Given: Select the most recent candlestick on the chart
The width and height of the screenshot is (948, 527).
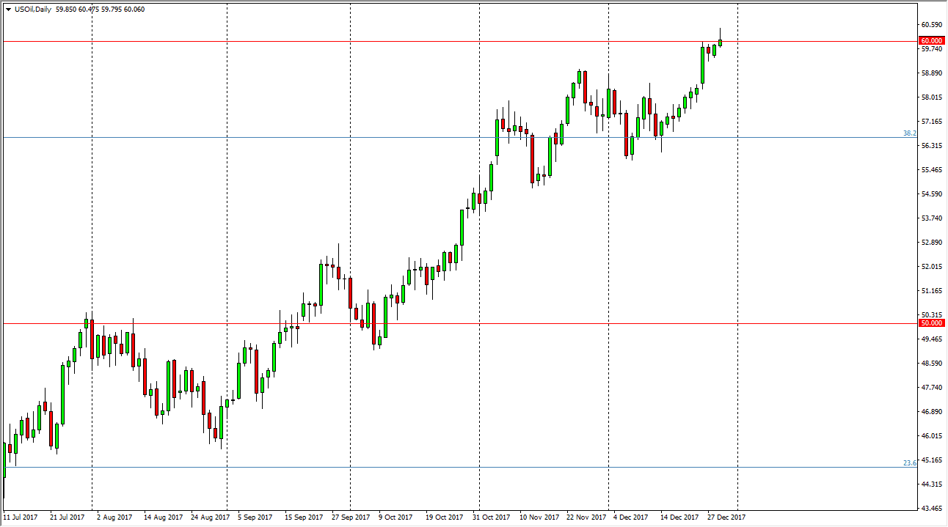Looking at the screenshot, I should pos(720,44).
